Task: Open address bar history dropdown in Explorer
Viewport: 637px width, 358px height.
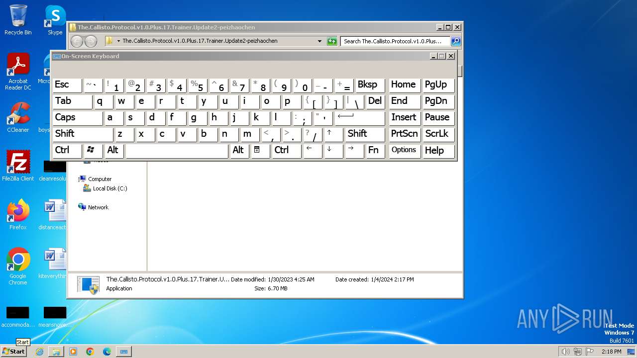Action: point(319,41)
